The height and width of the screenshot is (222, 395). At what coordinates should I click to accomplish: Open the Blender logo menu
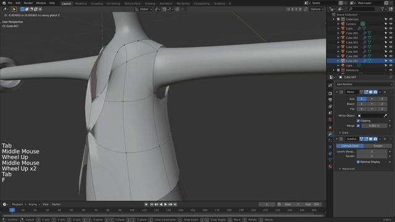(x=4, y=3)
